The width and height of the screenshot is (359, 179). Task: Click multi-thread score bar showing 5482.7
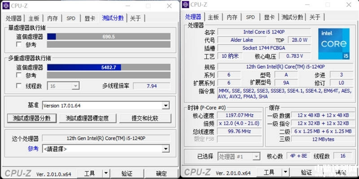(109, 67)
